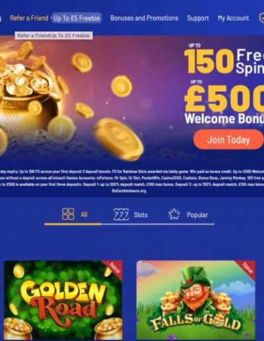Select the 777 slots icon
This screenshot has height=341, width=264.
pos(121,215)
